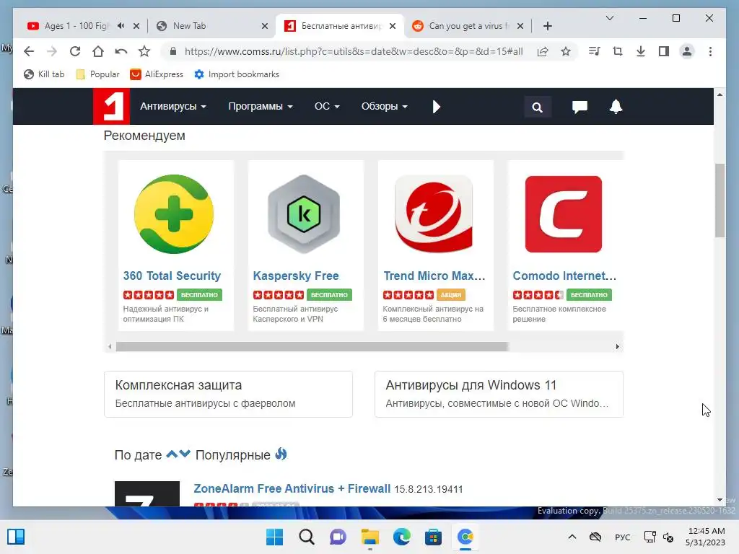This screenshot has width=739, height=554.
Task: Click the address bar URL field
Action: pyautogui.click(x=354, y=51)
